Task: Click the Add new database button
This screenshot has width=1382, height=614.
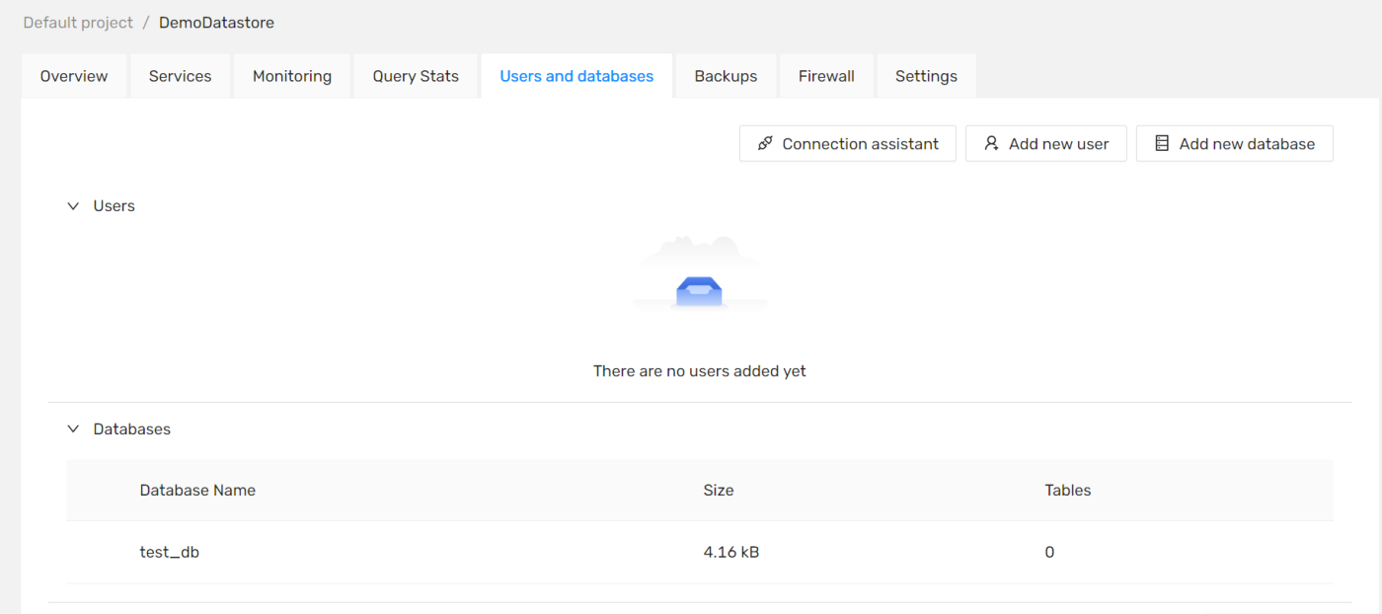Action: pyautogui.click(x=1235, y=143)
